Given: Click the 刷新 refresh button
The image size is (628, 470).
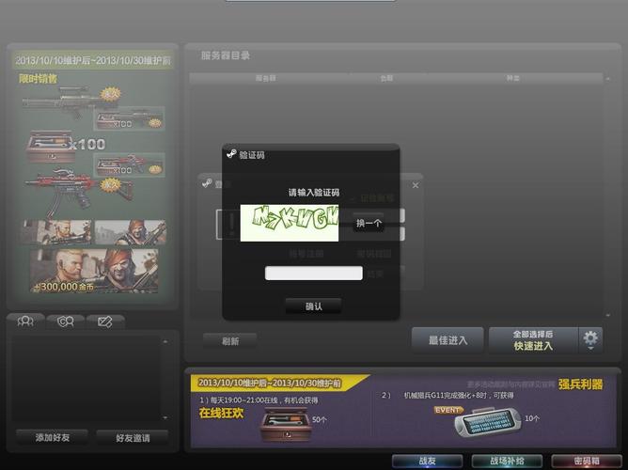Looking at the screenshot, I should click(230, 341).
